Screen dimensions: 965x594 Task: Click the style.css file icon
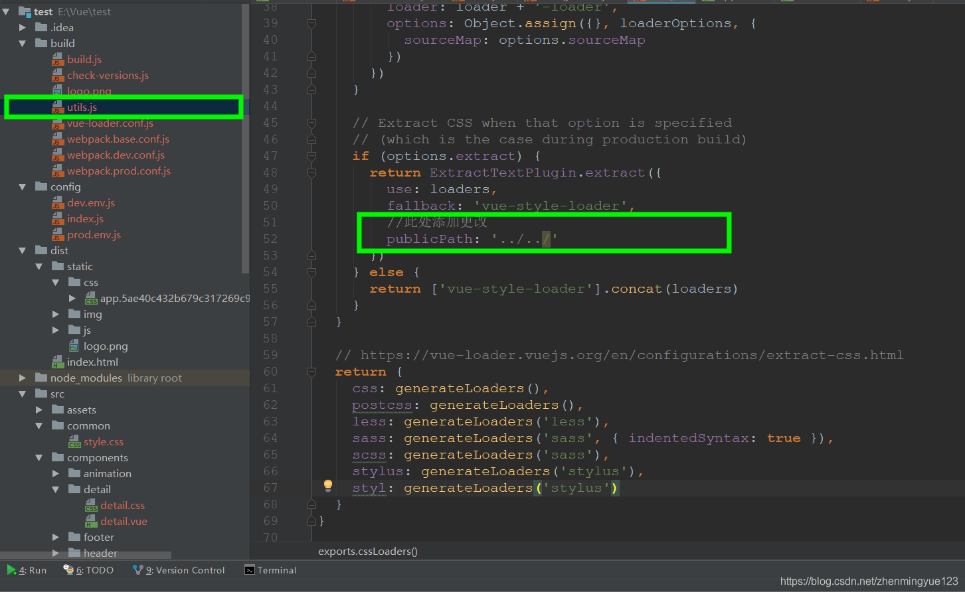[x=74, y=442]
